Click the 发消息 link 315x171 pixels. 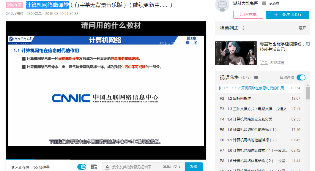click(x=274, y=3)
